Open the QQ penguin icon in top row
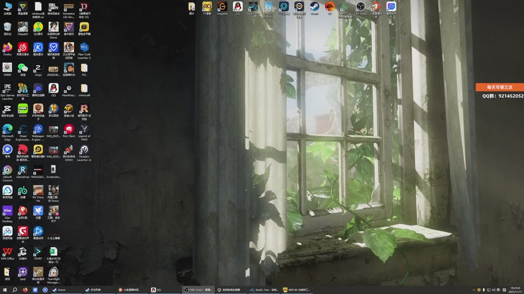The width and height of the screenshot is (524, 294). (x=238, y=8)
